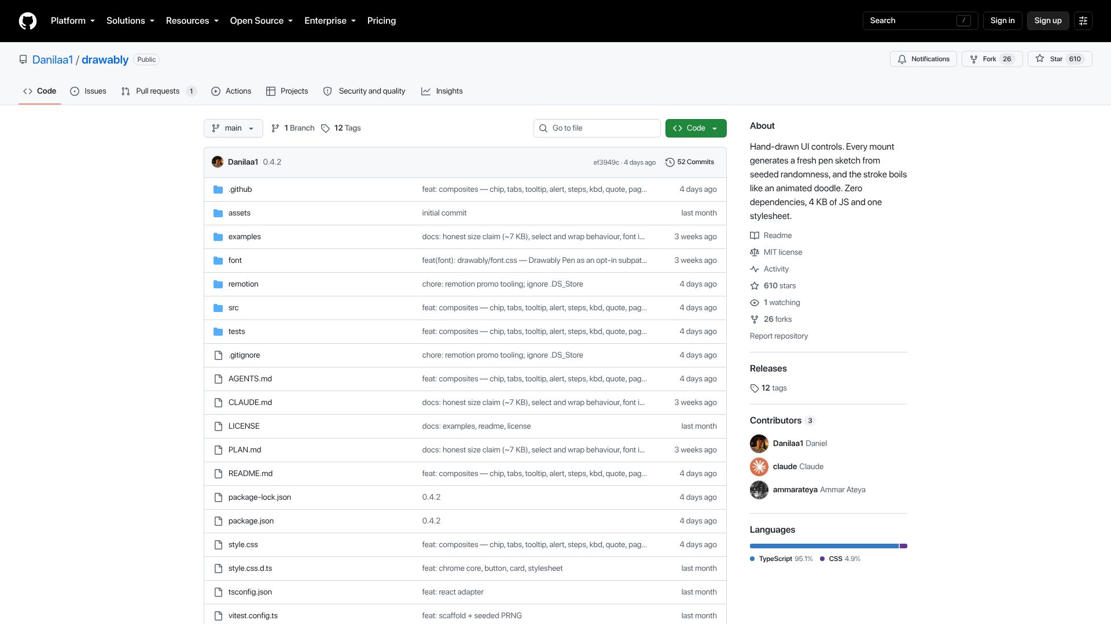Viewport: 1111px width, 624px height.
Task: Click the Sign in button
Action: coord(1003,21)
